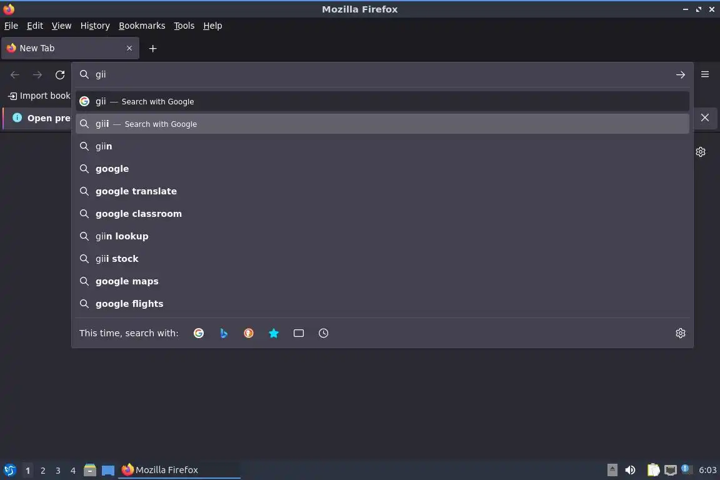Open volume control in system tray
Viewport: 720px width, 480px height.
pyautogui.click(x=630, y=470)
